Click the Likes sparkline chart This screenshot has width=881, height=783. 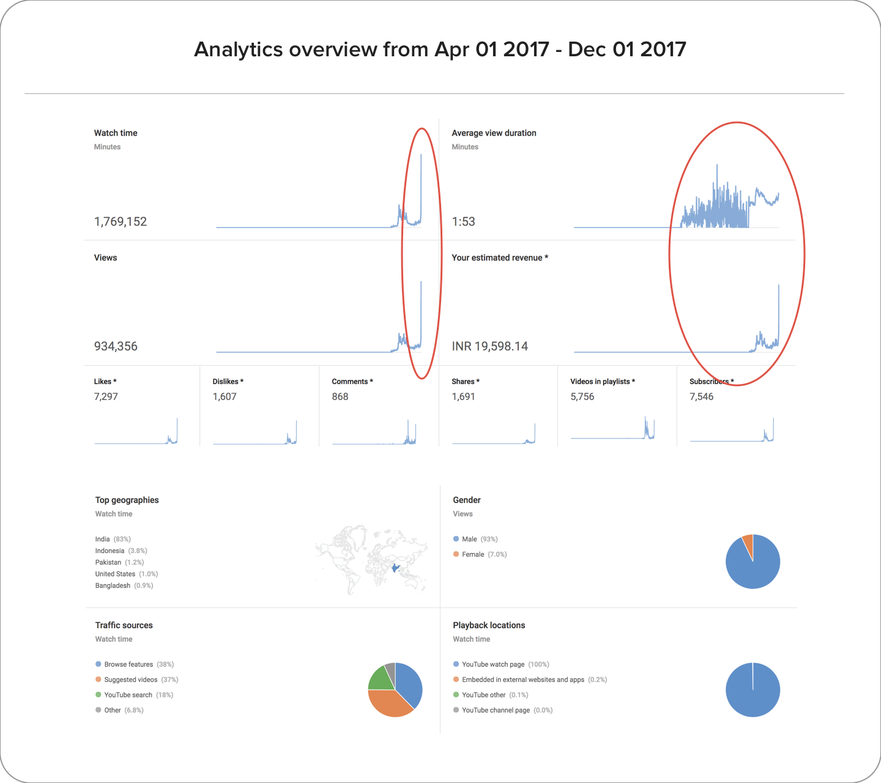(x=136, y=431)
